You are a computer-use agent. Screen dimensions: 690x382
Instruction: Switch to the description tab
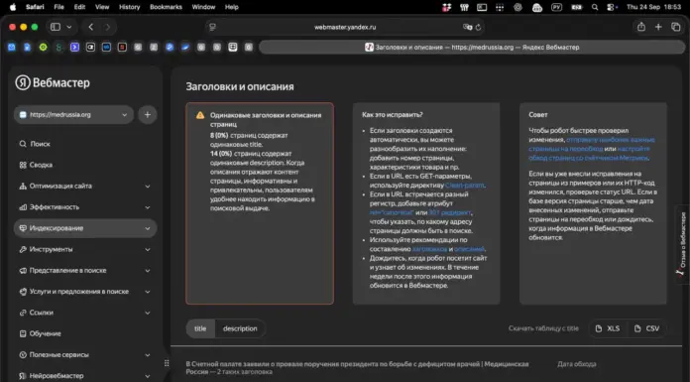click(x=240, y=328)
